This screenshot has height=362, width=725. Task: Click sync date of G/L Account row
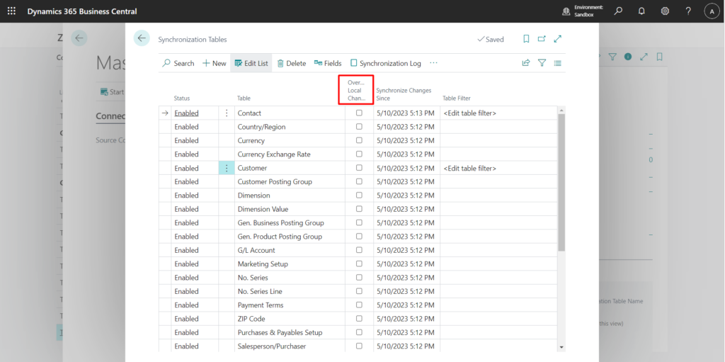click(406, 250)
